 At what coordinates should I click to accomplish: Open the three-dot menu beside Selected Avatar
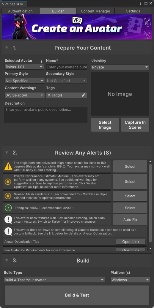click(41, 61)
